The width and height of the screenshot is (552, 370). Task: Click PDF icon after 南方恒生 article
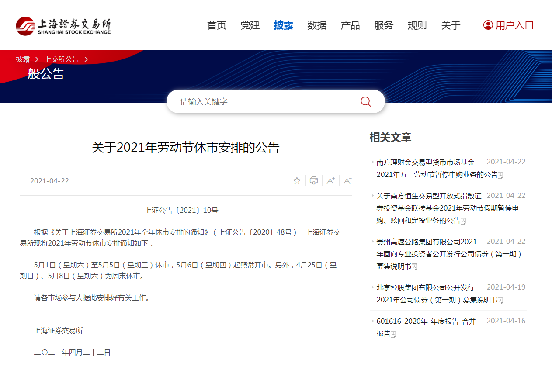pos(464,221)
